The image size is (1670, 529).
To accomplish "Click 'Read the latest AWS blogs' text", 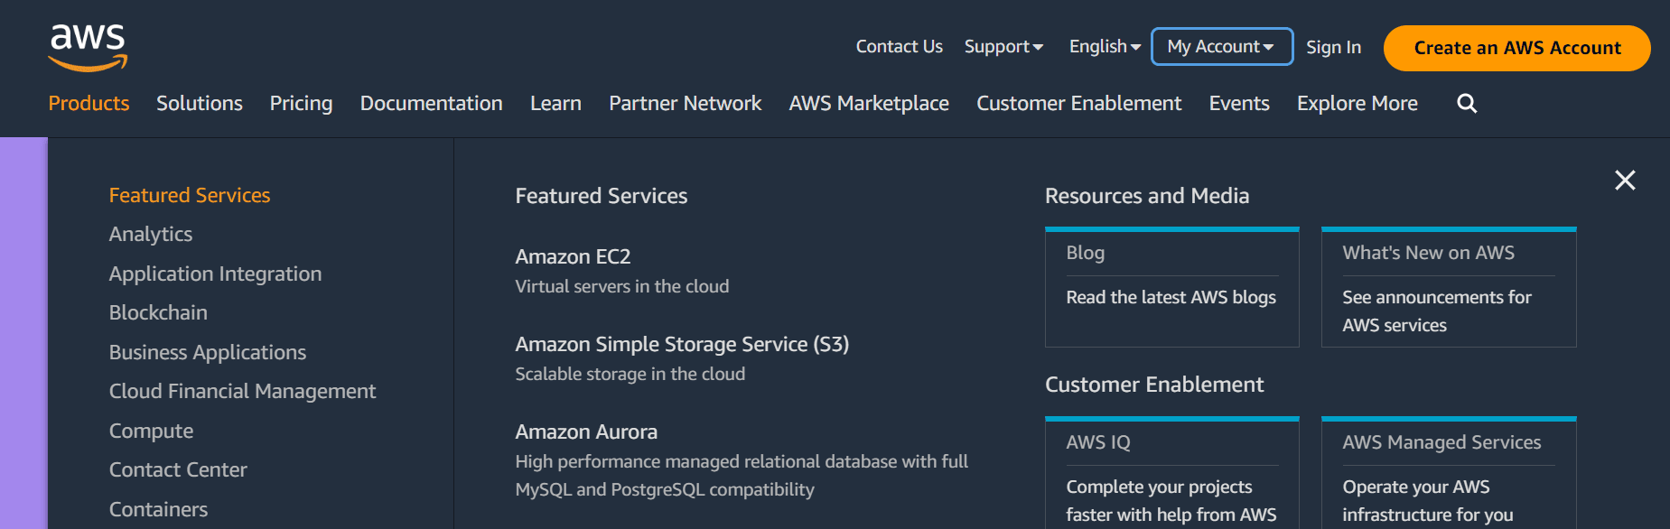I will click(x=1171, y=298).
